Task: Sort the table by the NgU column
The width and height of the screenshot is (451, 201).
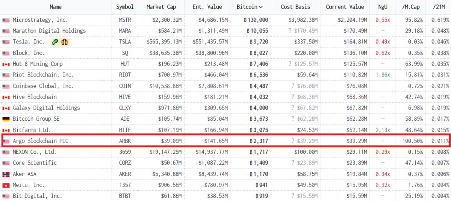Action: (383, 7)
